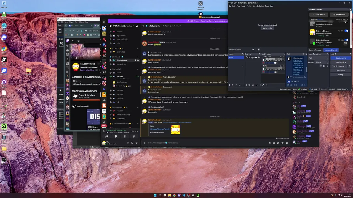The height and width of the screenshot is (198, 353).
Task: Open advanced audio properties in Audio Mixer
Action: click(x=263, y=85)
